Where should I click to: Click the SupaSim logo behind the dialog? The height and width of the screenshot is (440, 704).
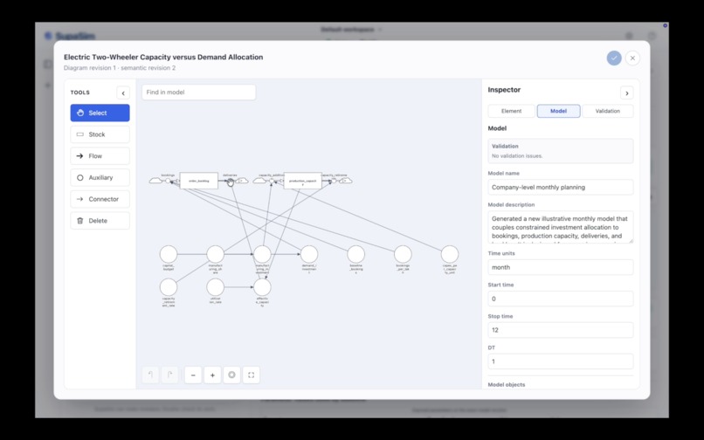point(71,36)
